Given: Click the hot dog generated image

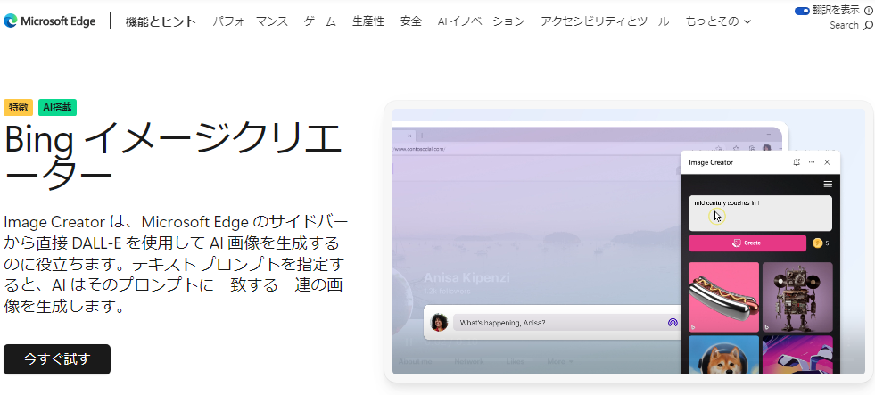Looking at the screenshot, I should pyautogui.click(x=723, y=295).
